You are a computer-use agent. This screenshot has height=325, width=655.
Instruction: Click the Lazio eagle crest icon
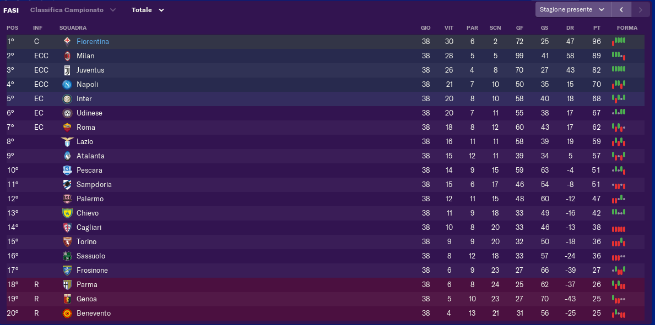[67, 142]
